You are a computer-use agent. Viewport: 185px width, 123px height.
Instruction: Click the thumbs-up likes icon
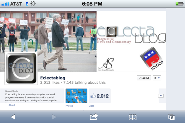point(93,96)
